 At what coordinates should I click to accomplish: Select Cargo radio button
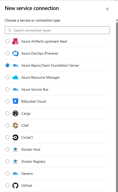click(x=7, y=113)
